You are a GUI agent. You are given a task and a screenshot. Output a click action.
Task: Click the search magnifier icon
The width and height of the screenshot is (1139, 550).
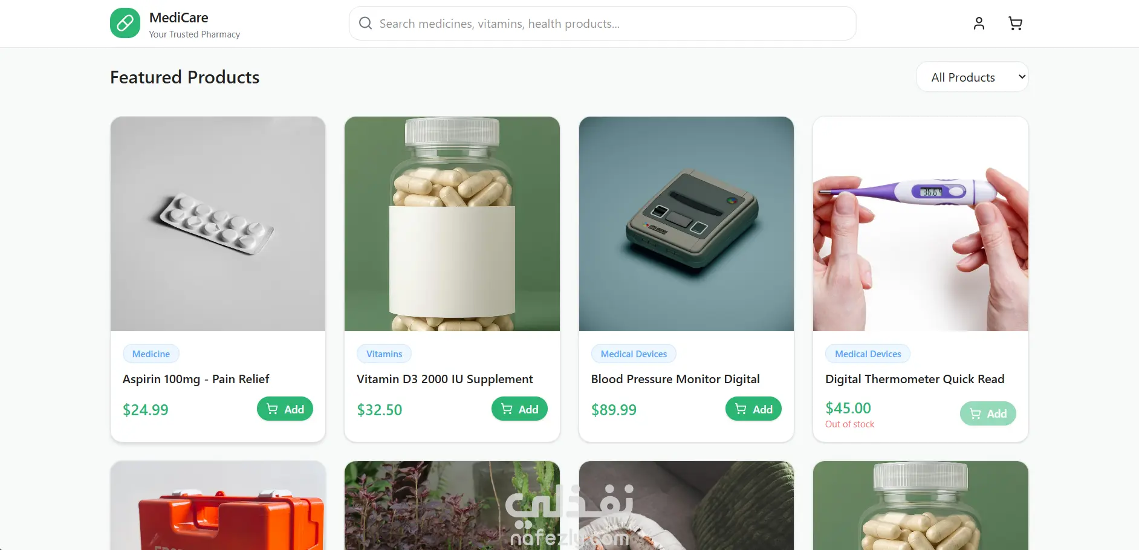(365, 24)
